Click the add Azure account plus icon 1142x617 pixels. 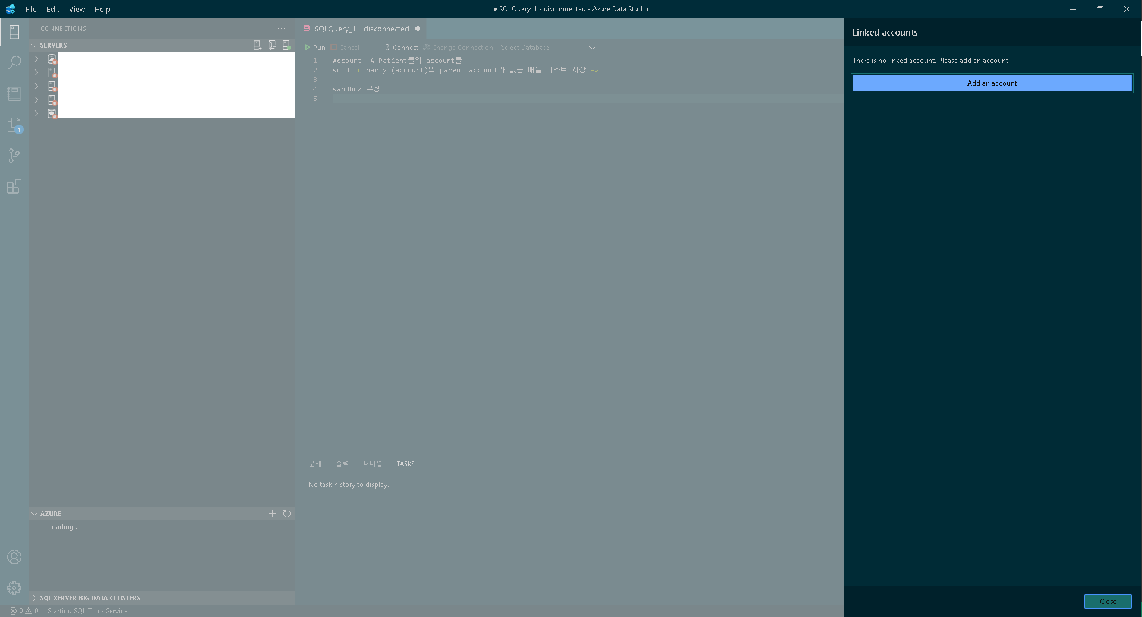[272, 514]
